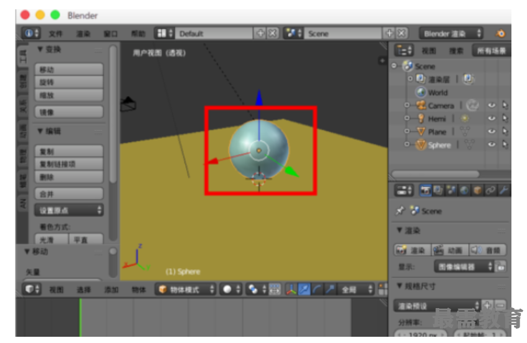Expand the Camera node in outliner
The image size is (527, 343).
[x=407, y=105]
